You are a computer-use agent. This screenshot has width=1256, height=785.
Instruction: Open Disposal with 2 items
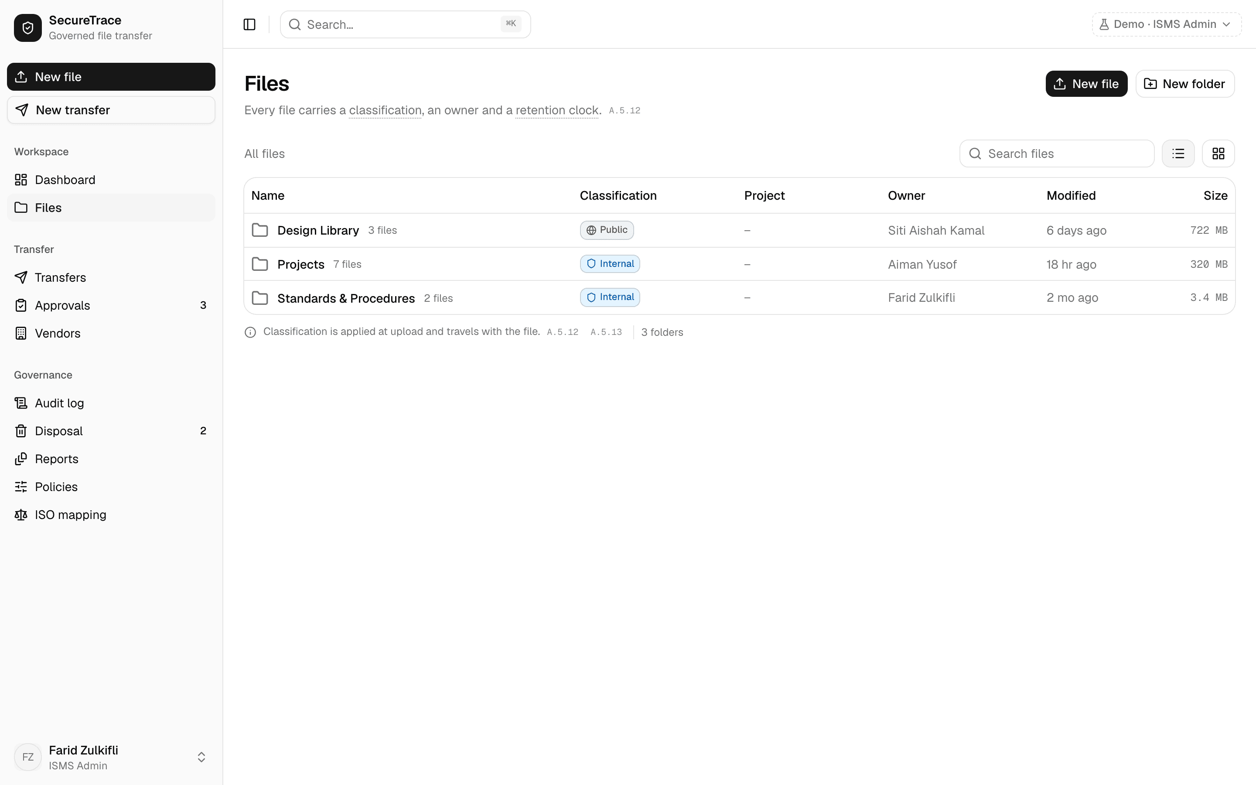point(111,431)
